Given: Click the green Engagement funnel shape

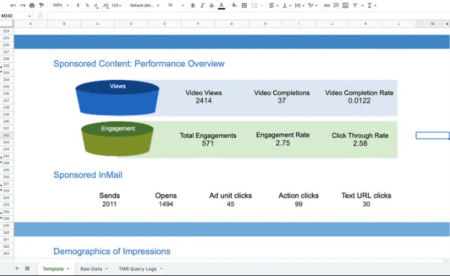Looking at the screenshot, I should [x=117, y=139].
